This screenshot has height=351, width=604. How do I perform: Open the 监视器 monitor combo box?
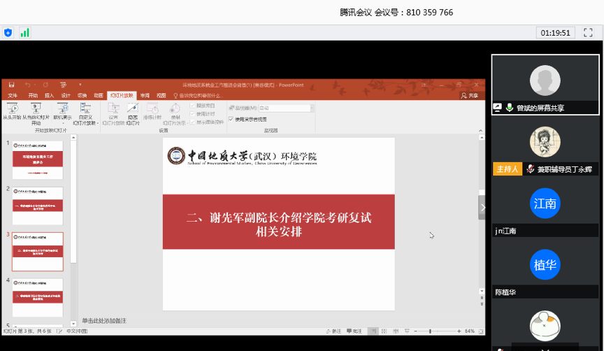tap(285, 108)
